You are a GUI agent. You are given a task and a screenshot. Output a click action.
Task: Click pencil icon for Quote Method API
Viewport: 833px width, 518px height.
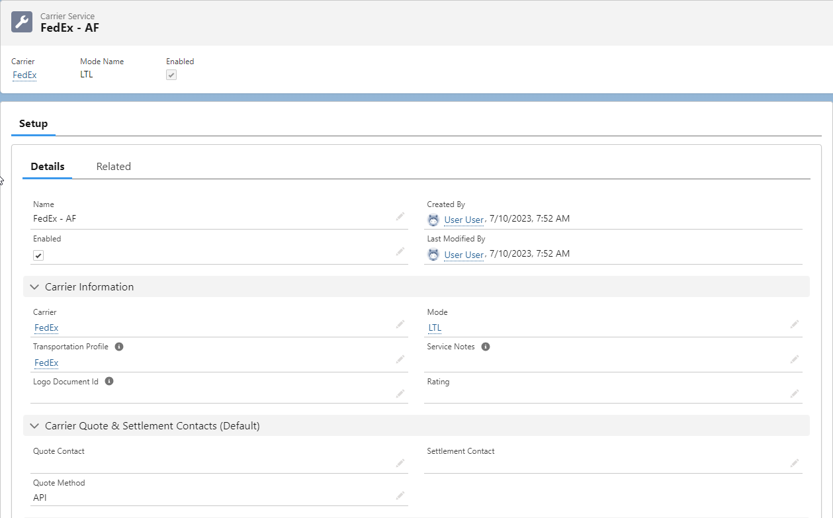click(x=400, y=496)
